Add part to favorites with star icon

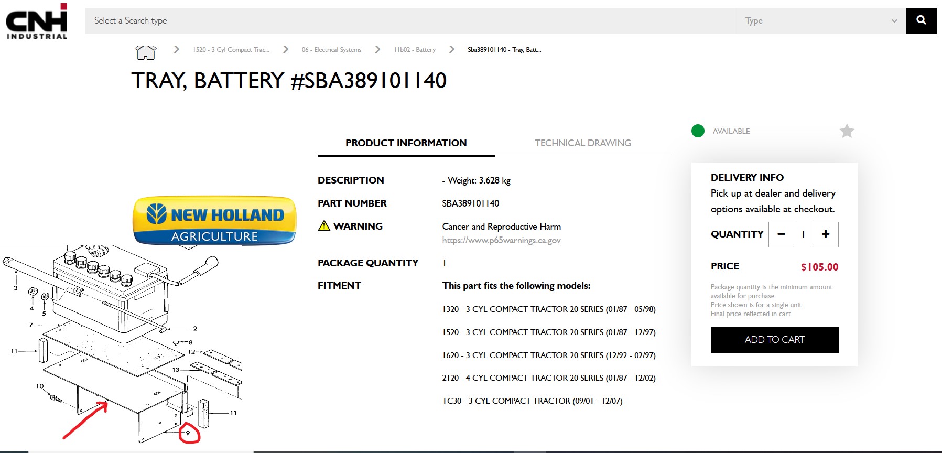coord(847,131)
